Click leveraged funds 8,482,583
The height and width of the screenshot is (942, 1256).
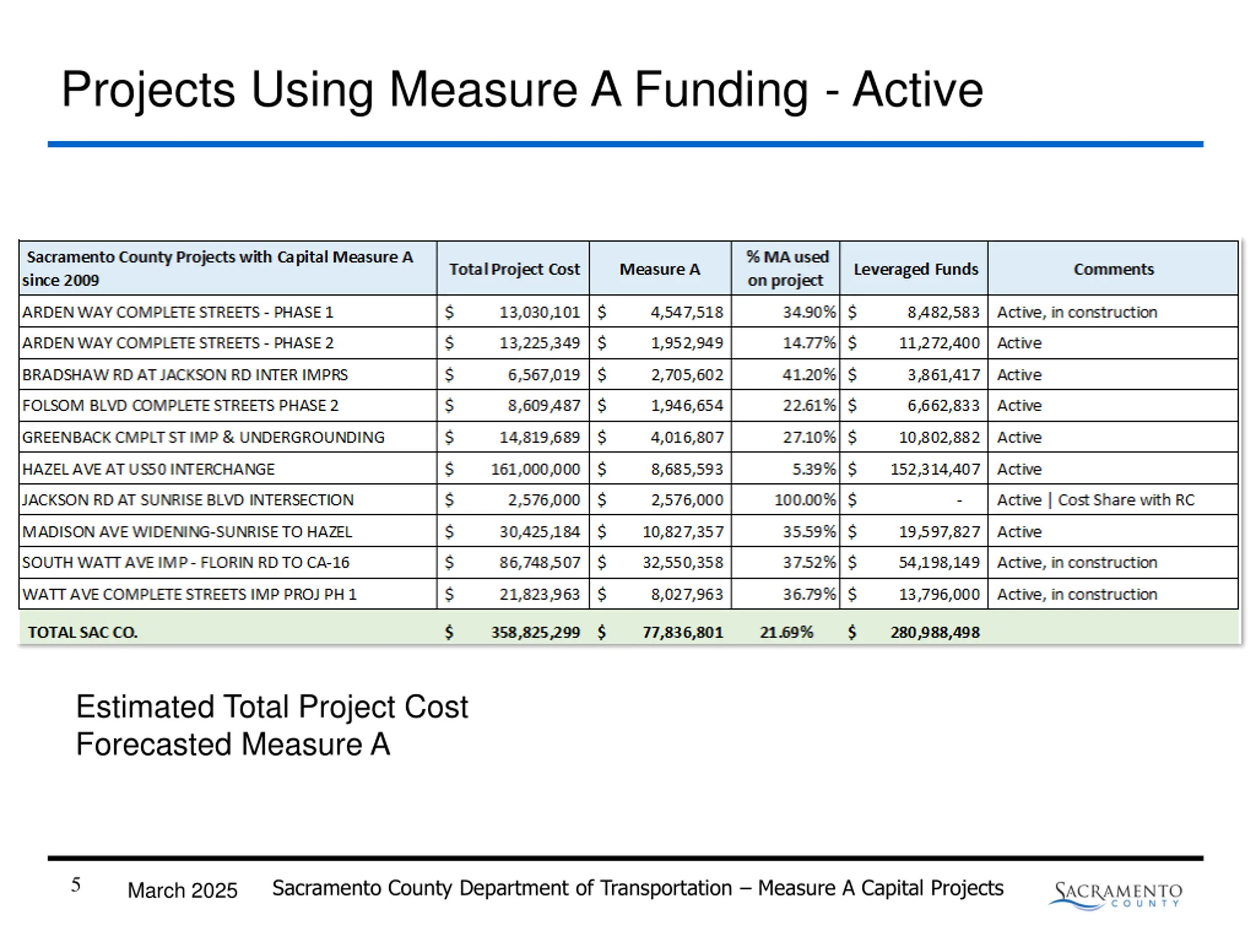943,313
